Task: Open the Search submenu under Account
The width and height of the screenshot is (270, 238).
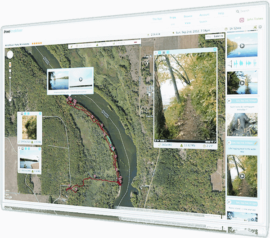Action: [203, 22]
